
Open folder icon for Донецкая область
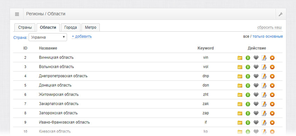pos(240,86)
